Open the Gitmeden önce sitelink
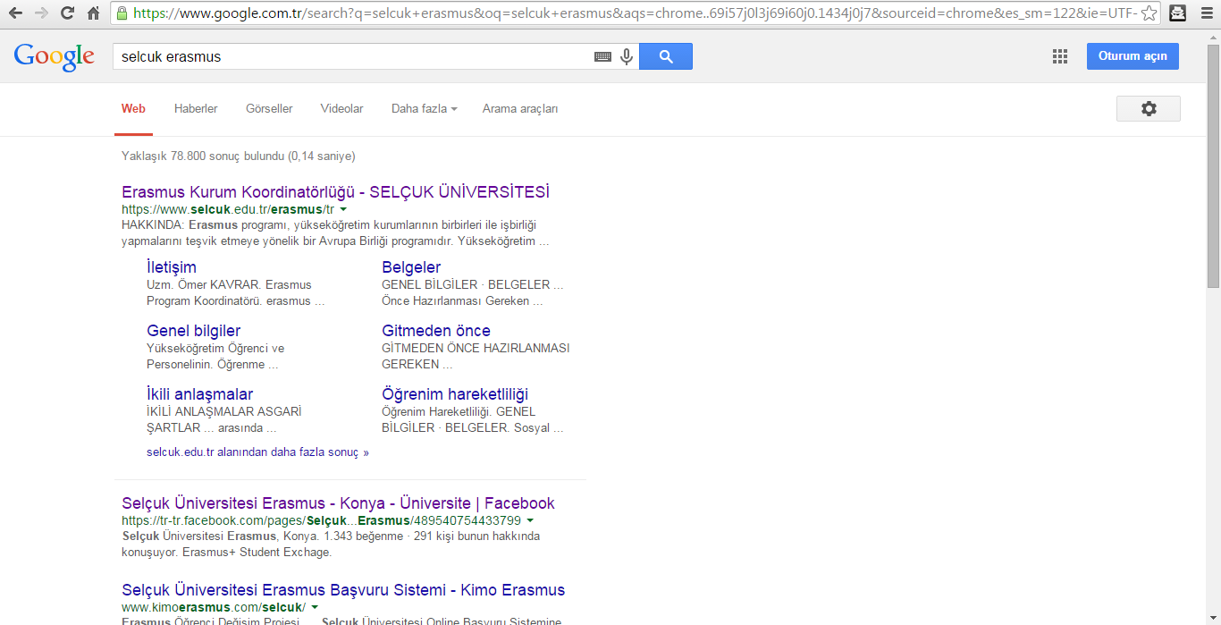Image resolution: width=1221 pixels, height=625 pixels. (436, 331)
